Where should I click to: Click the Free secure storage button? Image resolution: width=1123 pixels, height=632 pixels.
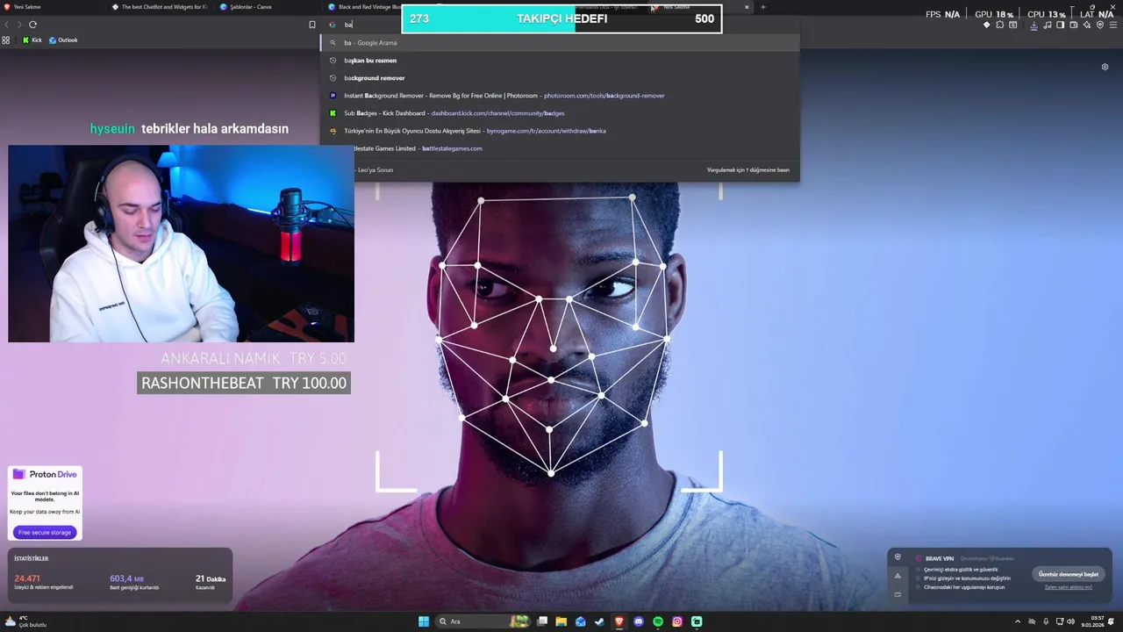(45, 532)
